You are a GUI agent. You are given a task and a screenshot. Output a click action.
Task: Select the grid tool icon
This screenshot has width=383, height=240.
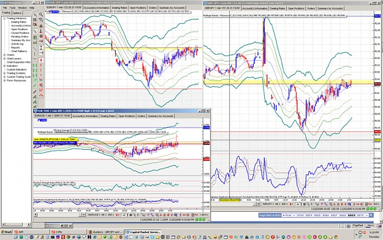[35, 20]
